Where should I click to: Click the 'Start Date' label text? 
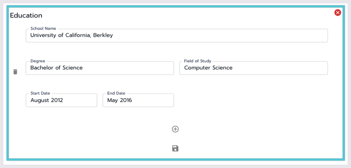[40, 93]
